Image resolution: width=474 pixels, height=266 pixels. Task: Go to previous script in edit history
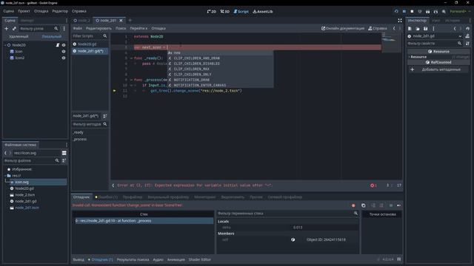[394, 28]
